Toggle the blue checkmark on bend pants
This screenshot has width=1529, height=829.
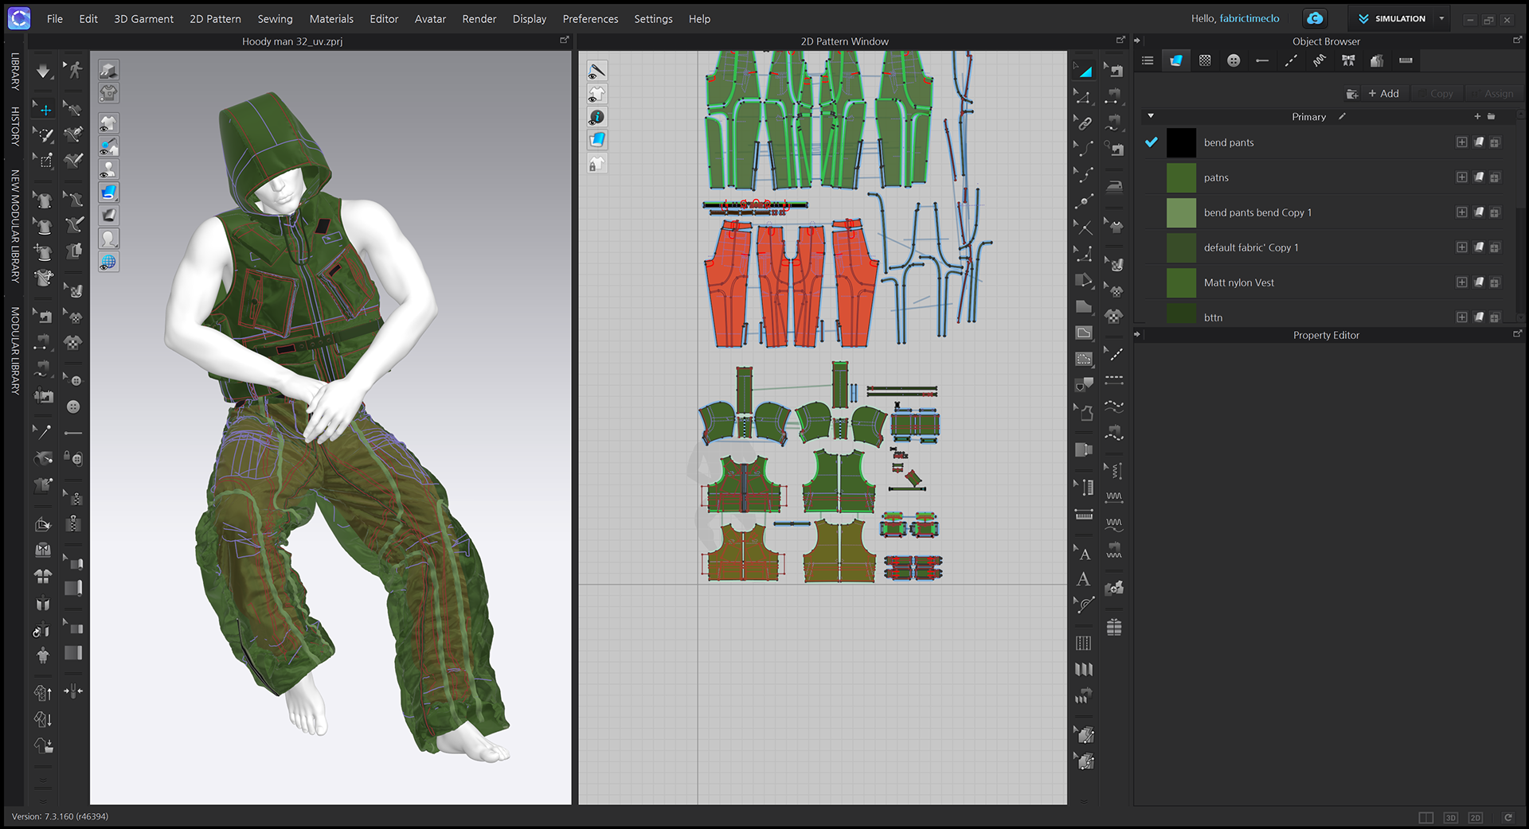[1151, 142]
